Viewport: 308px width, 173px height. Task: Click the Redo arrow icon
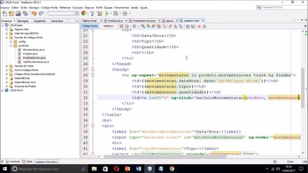tap(41, 13)
